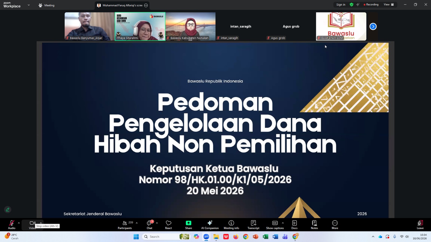
Task: Open PowerPoint from the taskbar
Action: [256, 237]
